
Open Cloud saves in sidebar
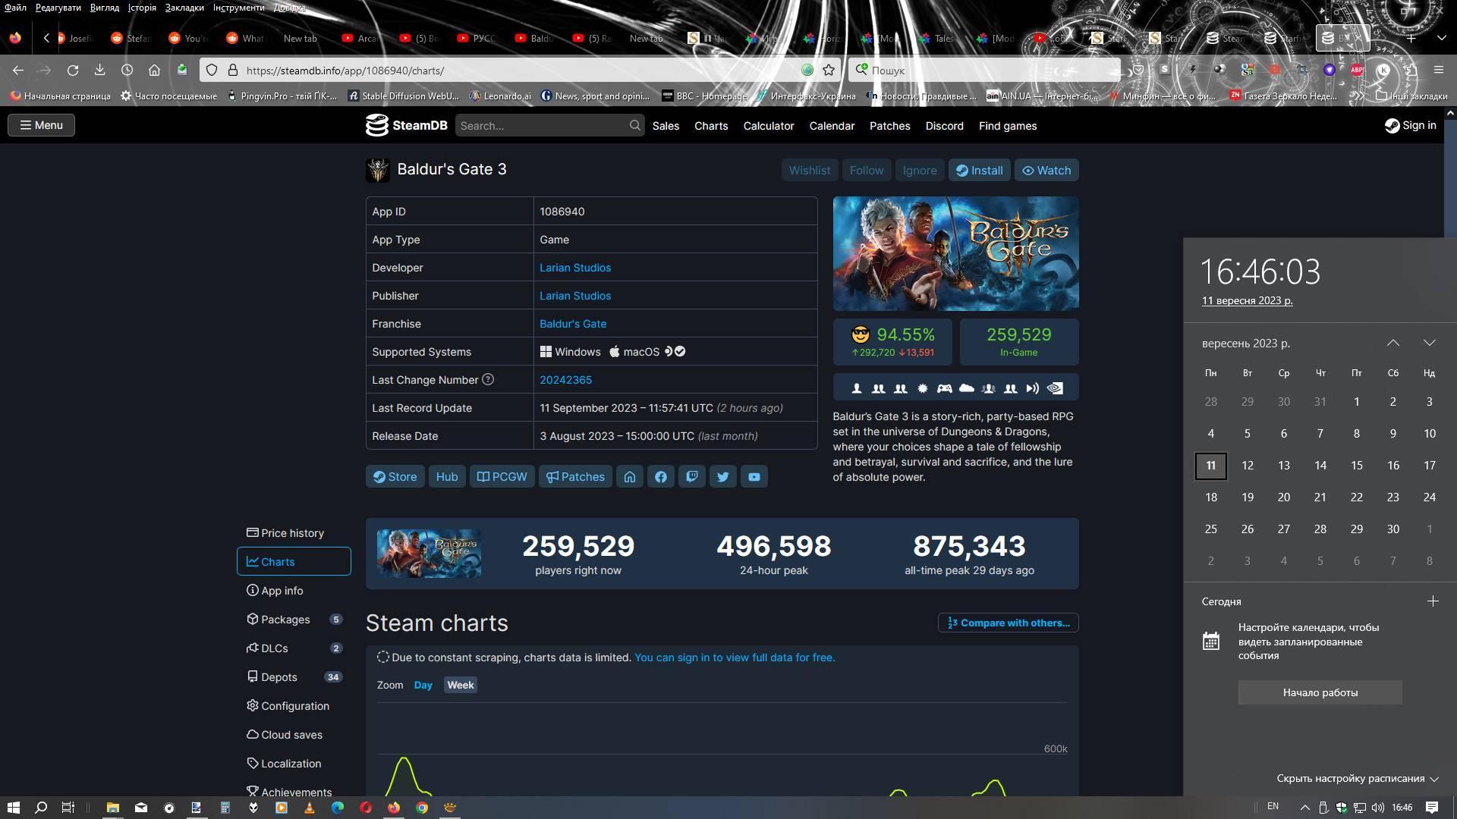[x=294, y=735]
